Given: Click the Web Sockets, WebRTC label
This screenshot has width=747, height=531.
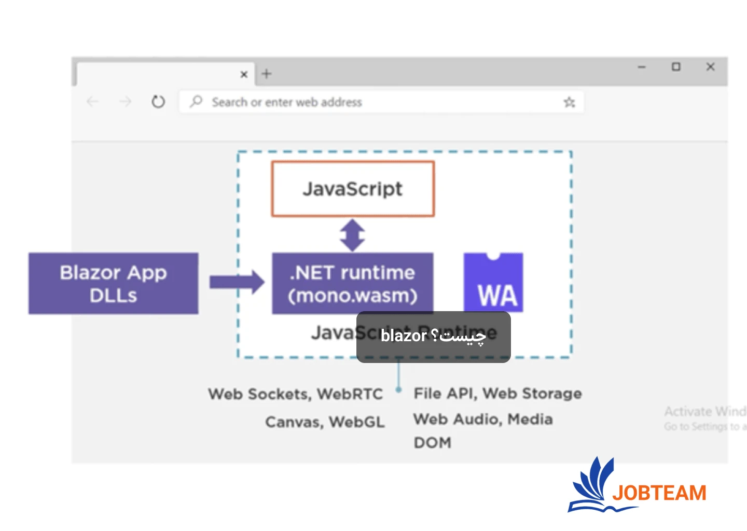Looking at the screenshot, I should pyautogui.click(x=295, y=394).
